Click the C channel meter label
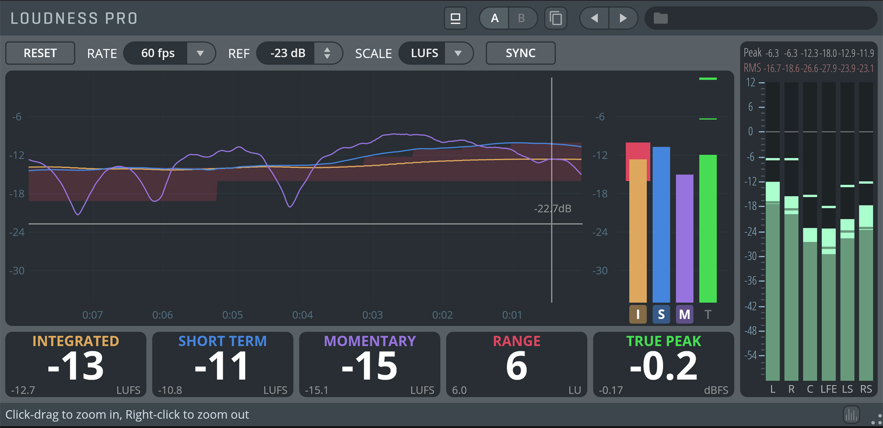This screenshot has width=883, height=428. pyautogui.click(x=810, y=389)
